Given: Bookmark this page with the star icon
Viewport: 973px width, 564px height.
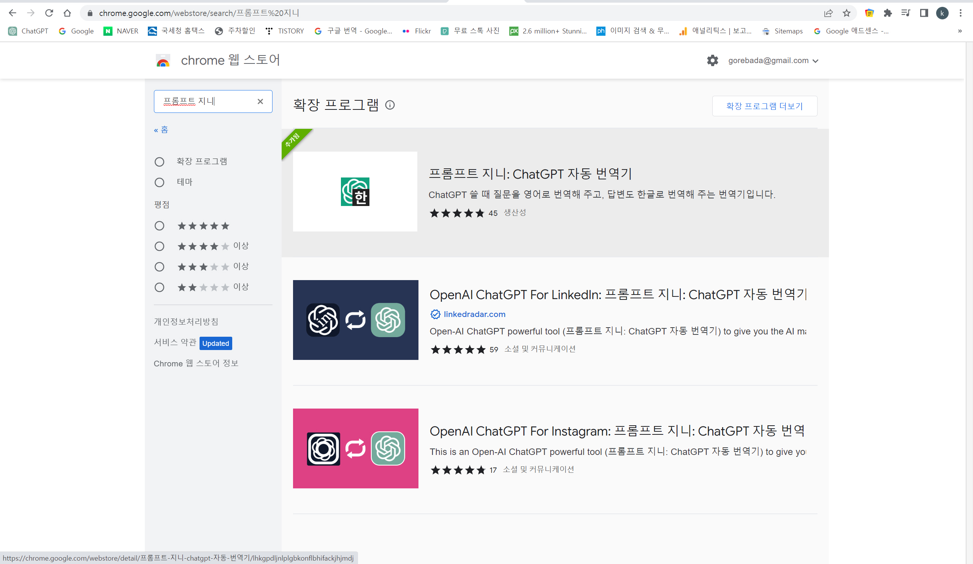Looking at the screenshot, I should [846, 13].
